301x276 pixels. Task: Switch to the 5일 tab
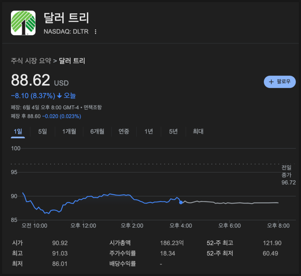pos(43,132)
